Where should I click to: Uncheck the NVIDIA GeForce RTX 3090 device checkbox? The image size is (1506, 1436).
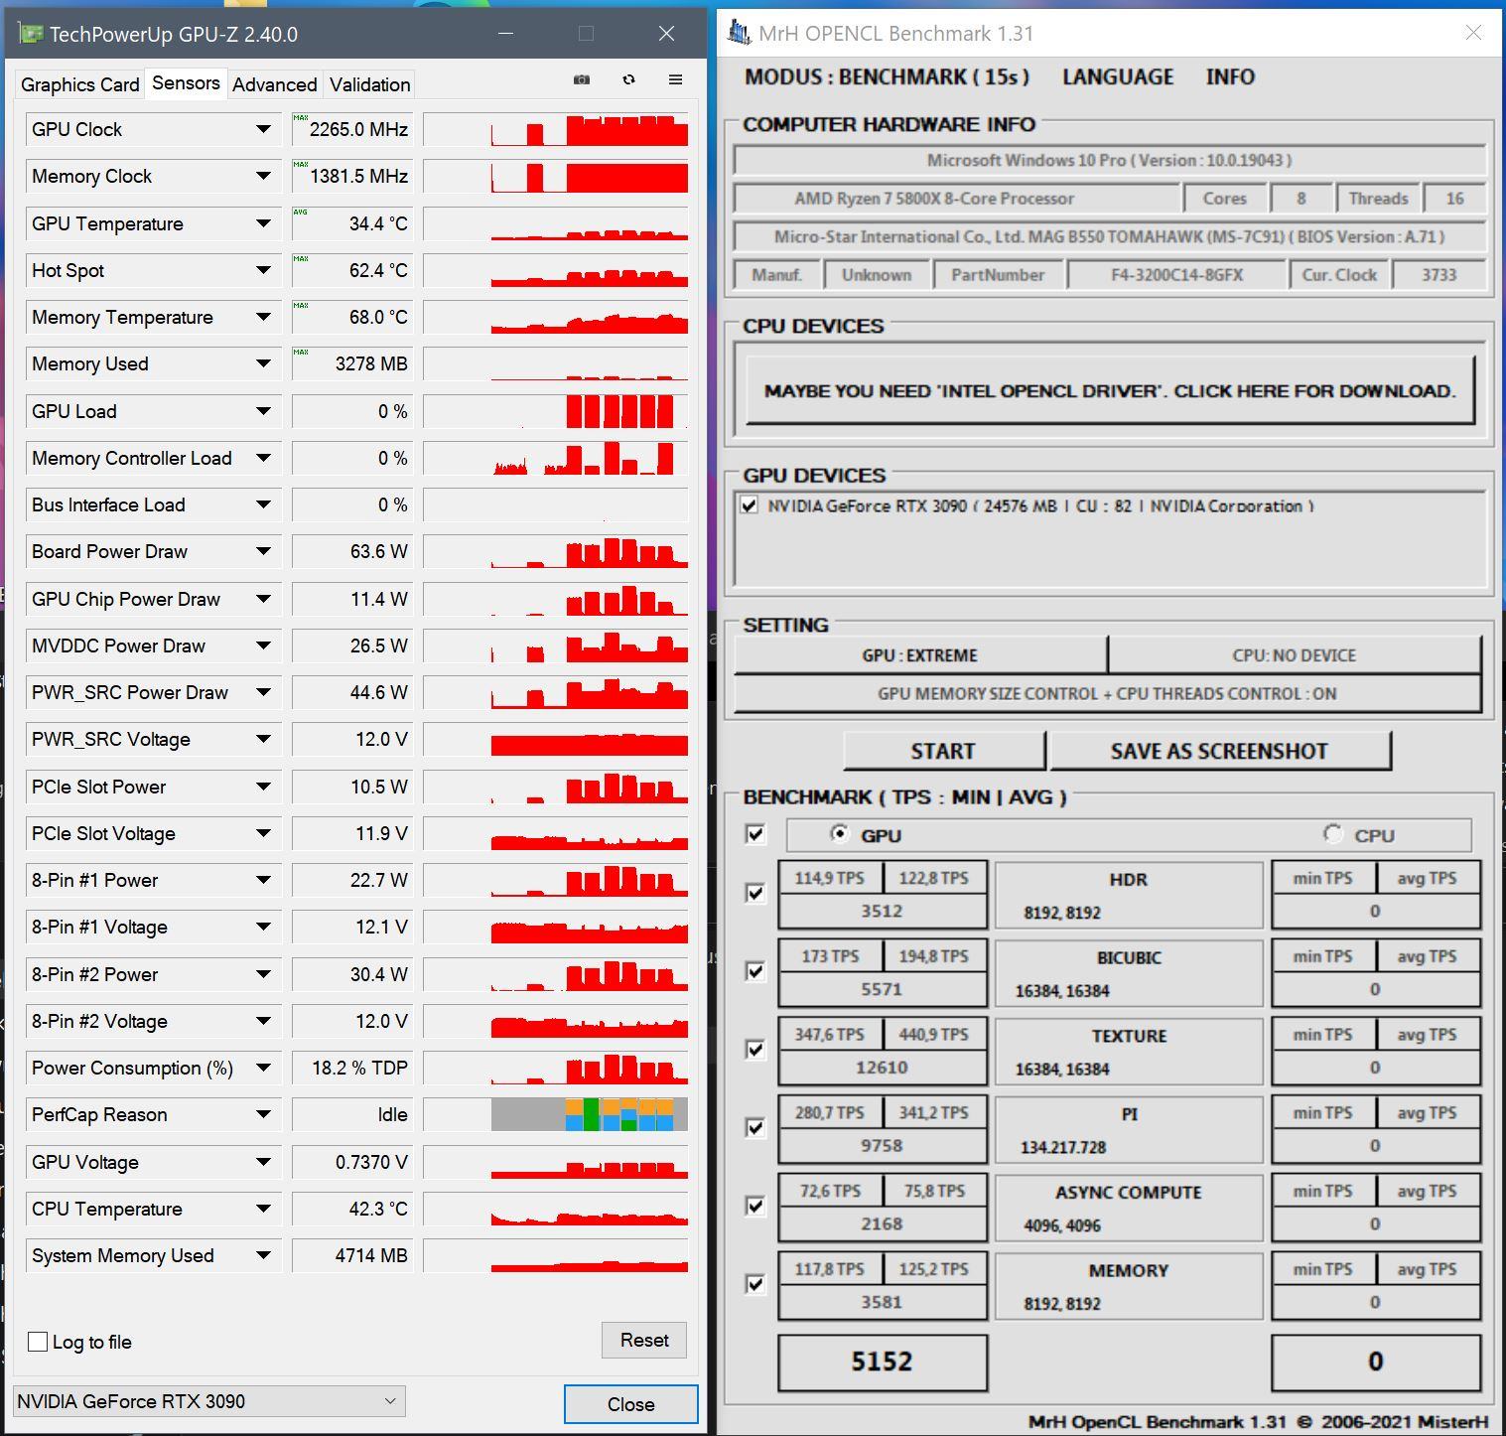pyautogui.click(x=750, y=505)
